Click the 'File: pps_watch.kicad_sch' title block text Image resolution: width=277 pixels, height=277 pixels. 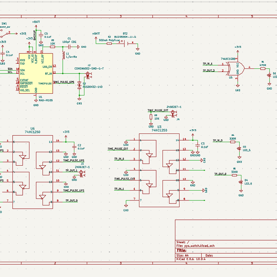click(195, 246)
